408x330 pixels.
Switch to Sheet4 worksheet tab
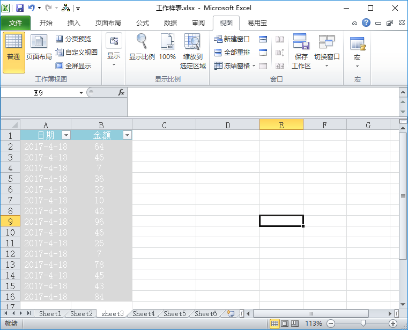click(x=143, y=313)
